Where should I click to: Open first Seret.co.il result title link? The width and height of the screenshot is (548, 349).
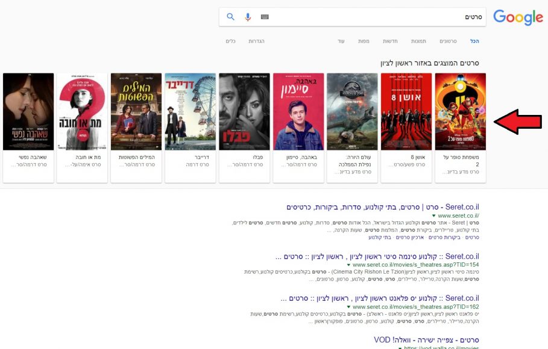tap(382, 206)
